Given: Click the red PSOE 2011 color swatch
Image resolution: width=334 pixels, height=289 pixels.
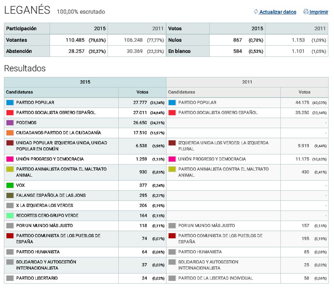Looking at the screenshot, I should click(172, 113).
